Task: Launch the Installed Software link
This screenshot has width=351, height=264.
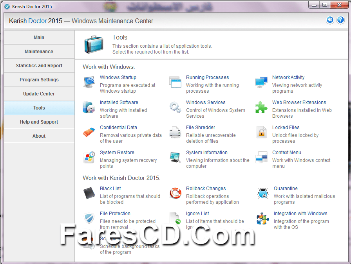Action: point(119,102)
